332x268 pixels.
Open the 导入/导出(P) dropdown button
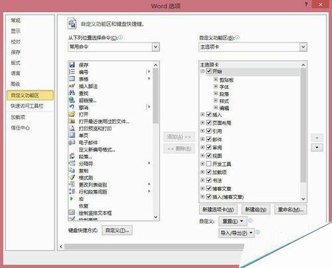(x=236, y=233)
